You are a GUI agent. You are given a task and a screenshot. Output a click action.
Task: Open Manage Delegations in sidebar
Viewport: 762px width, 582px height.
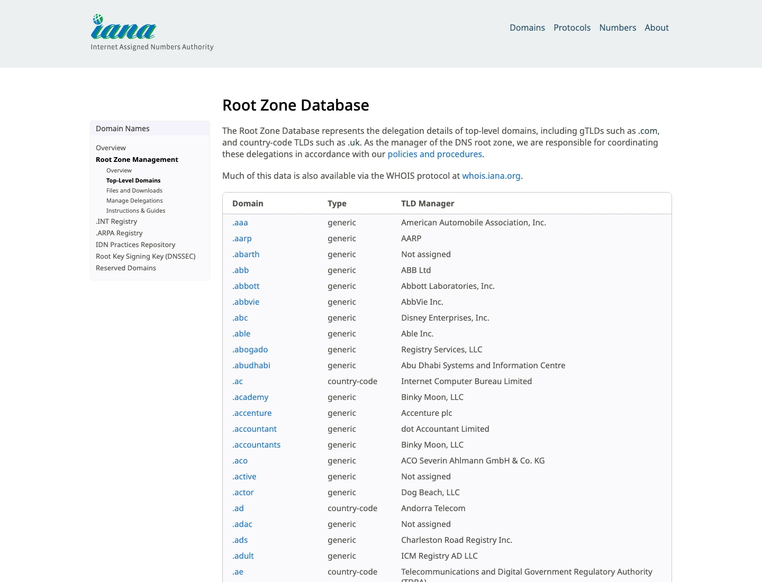(134, 201)
